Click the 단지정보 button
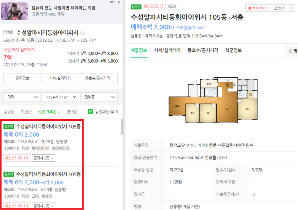This screenshot has width=298, height=210. coord(22,78)
